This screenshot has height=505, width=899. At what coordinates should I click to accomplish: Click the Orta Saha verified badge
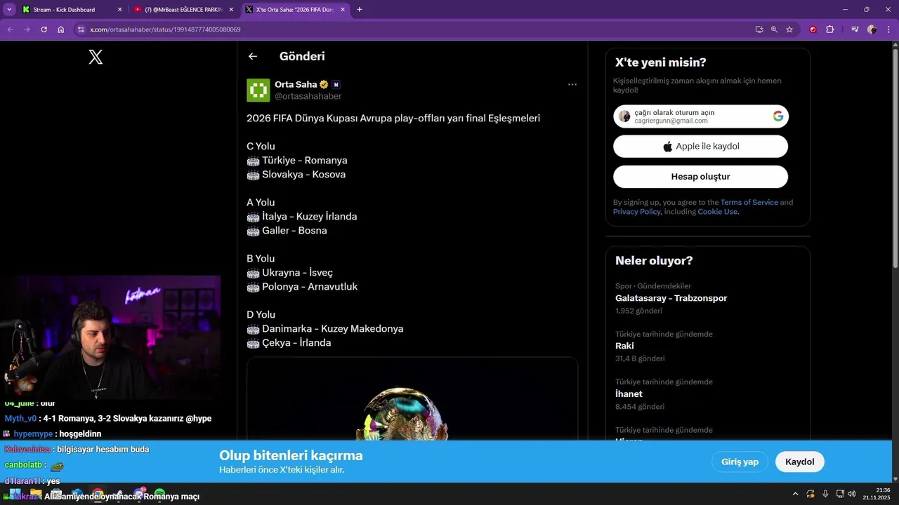click(324, 84)
